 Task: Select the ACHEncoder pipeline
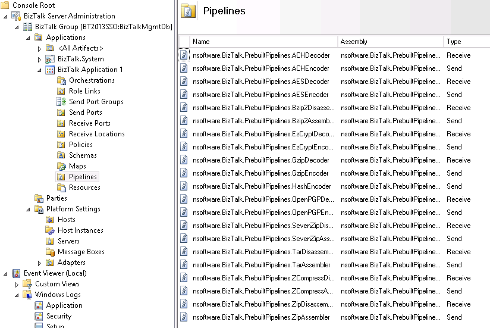click(x=334, y=68)
